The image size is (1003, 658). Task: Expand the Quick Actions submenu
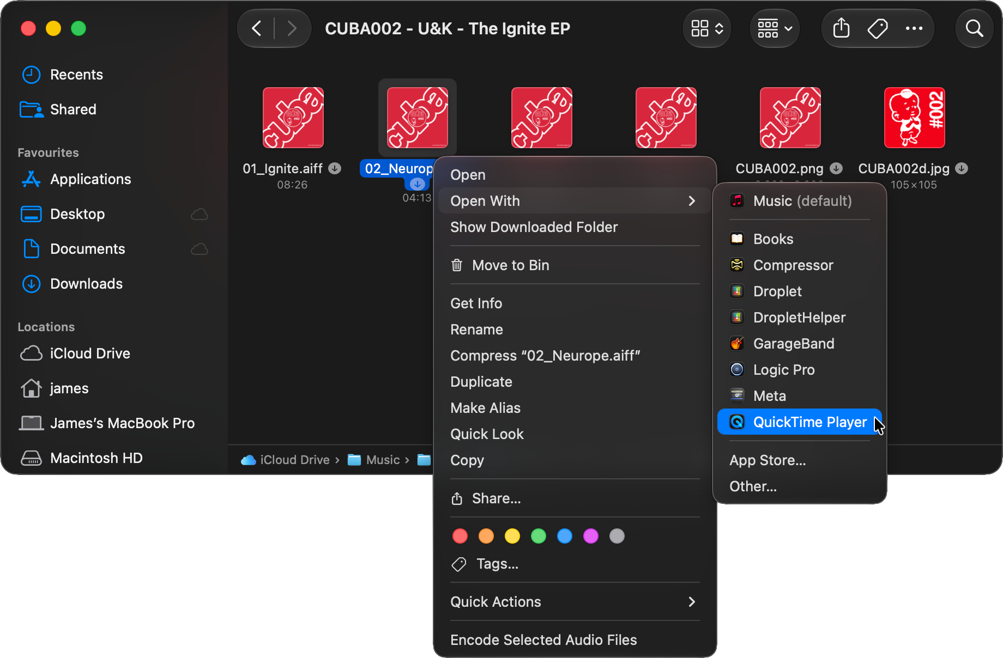[x=575, y=602]
